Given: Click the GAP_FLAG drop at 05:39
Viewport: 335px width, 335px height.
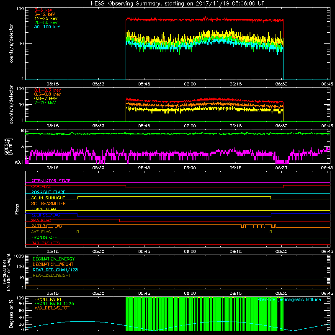Looking at the screenshot, I should tap(126, 186).
